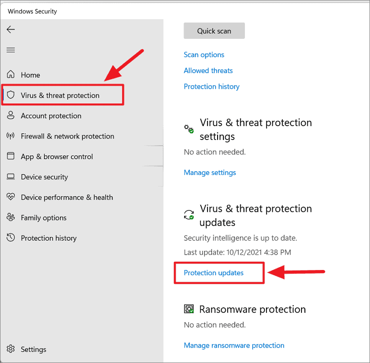This screenshot has width=370, height=363.
Task: Click the Virus & threat protection settings heading
Action: [256, 129]
